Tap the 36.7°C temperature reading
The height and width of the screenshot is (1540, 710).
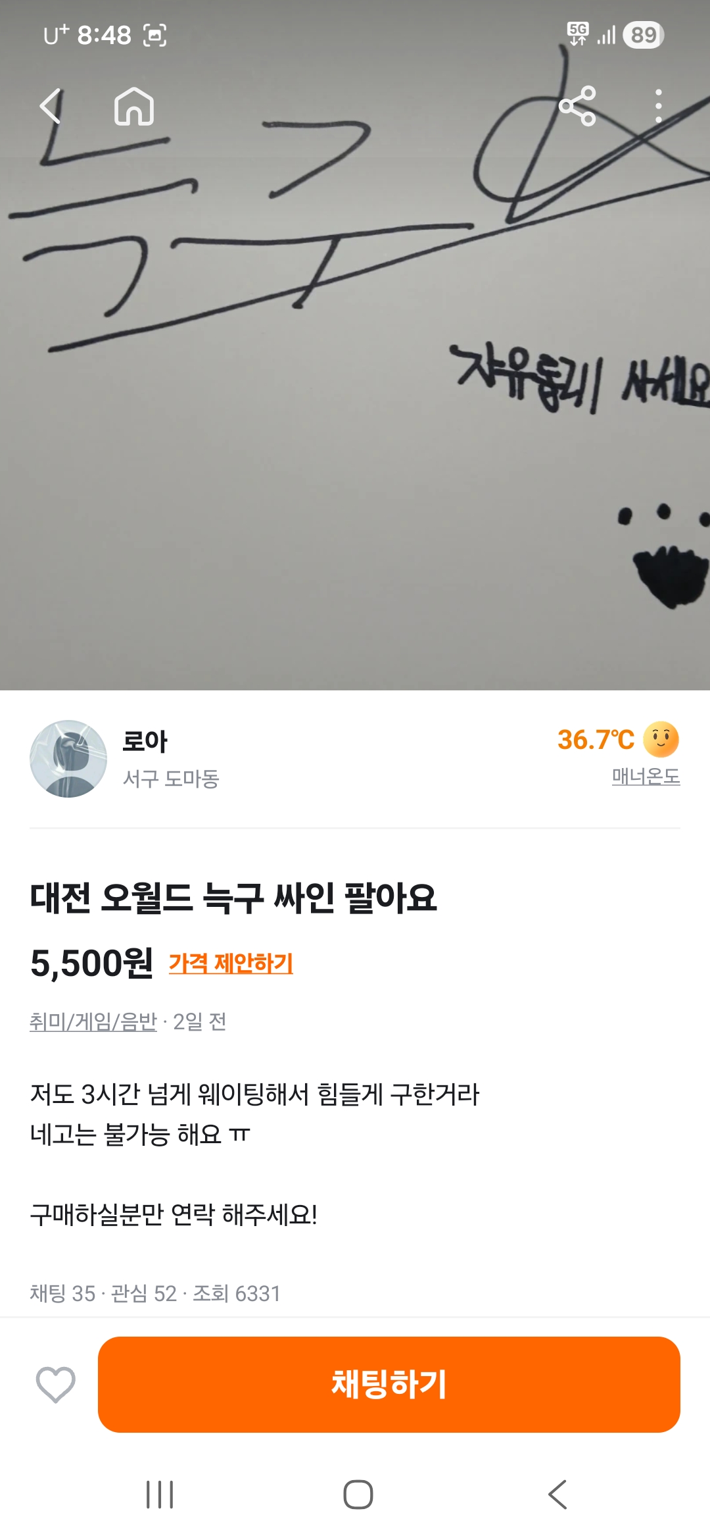point(596,740)
